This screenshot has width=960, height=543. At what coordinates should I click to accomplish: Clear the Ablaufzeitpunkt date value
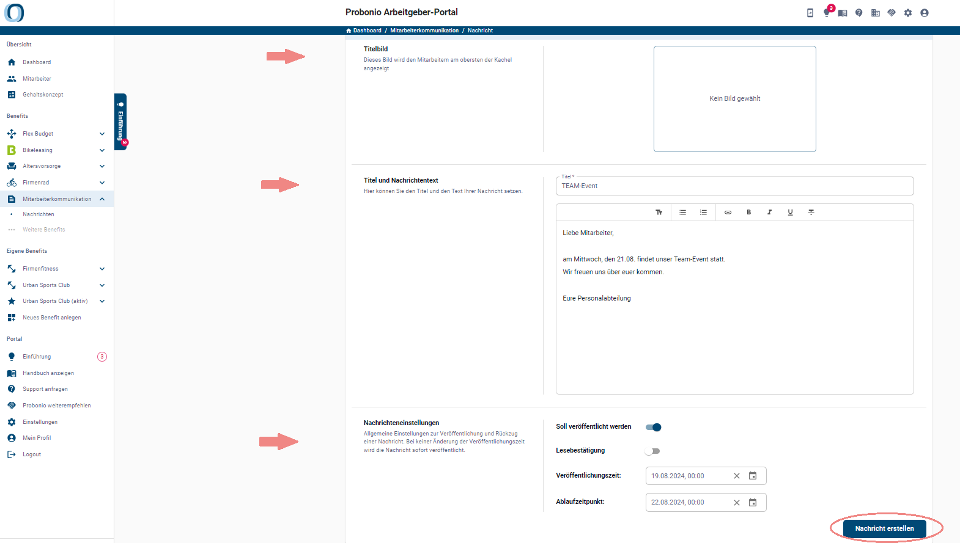(737, 503)
